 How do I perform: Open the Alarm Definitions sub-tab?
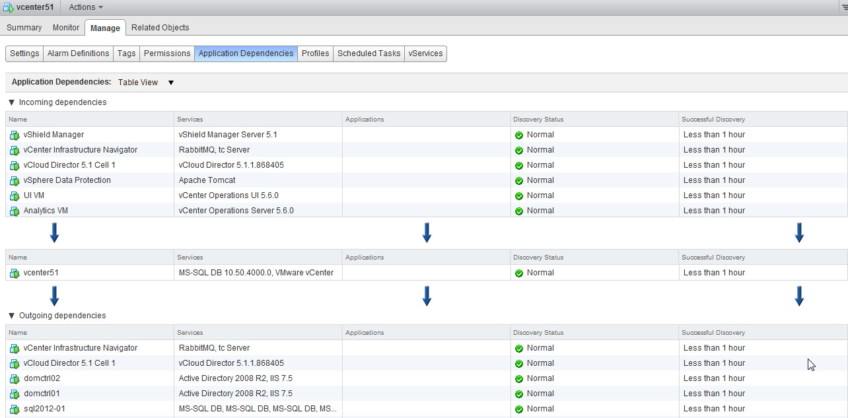78,53
